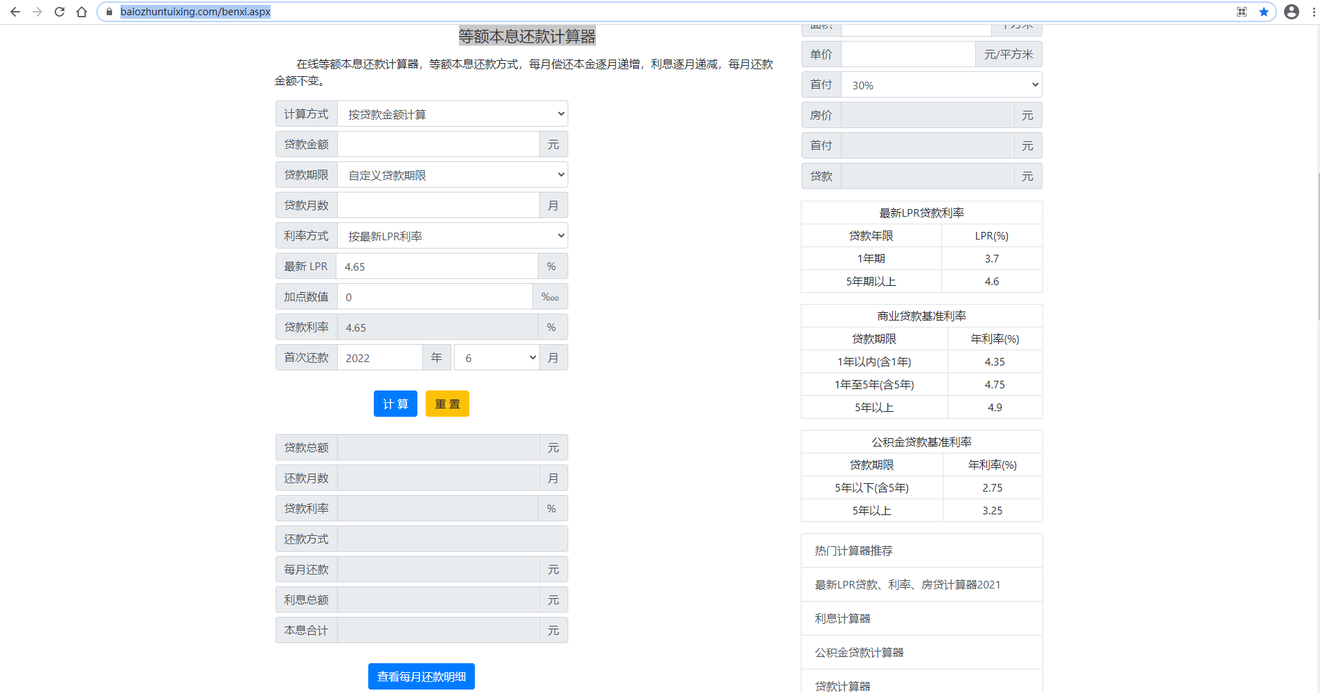Click the 贷款金额 input field
Image resolution: width=1320 pixels, height=693 pixels.
438,145
